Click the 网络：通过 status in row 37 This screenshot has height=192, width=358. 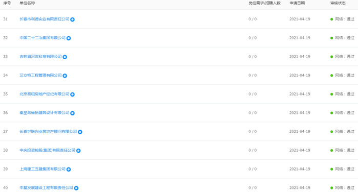point(342,132)
